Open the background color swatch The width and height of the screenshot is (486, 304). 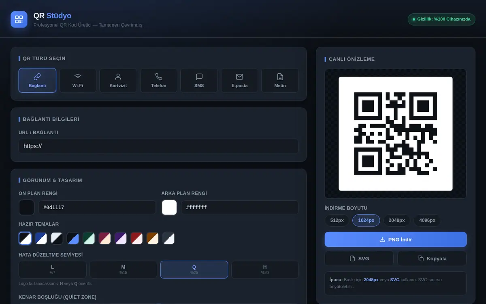169,207
